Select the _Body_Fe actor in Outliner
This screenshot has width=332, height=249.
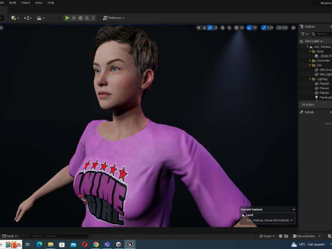[x=323, y=56]
